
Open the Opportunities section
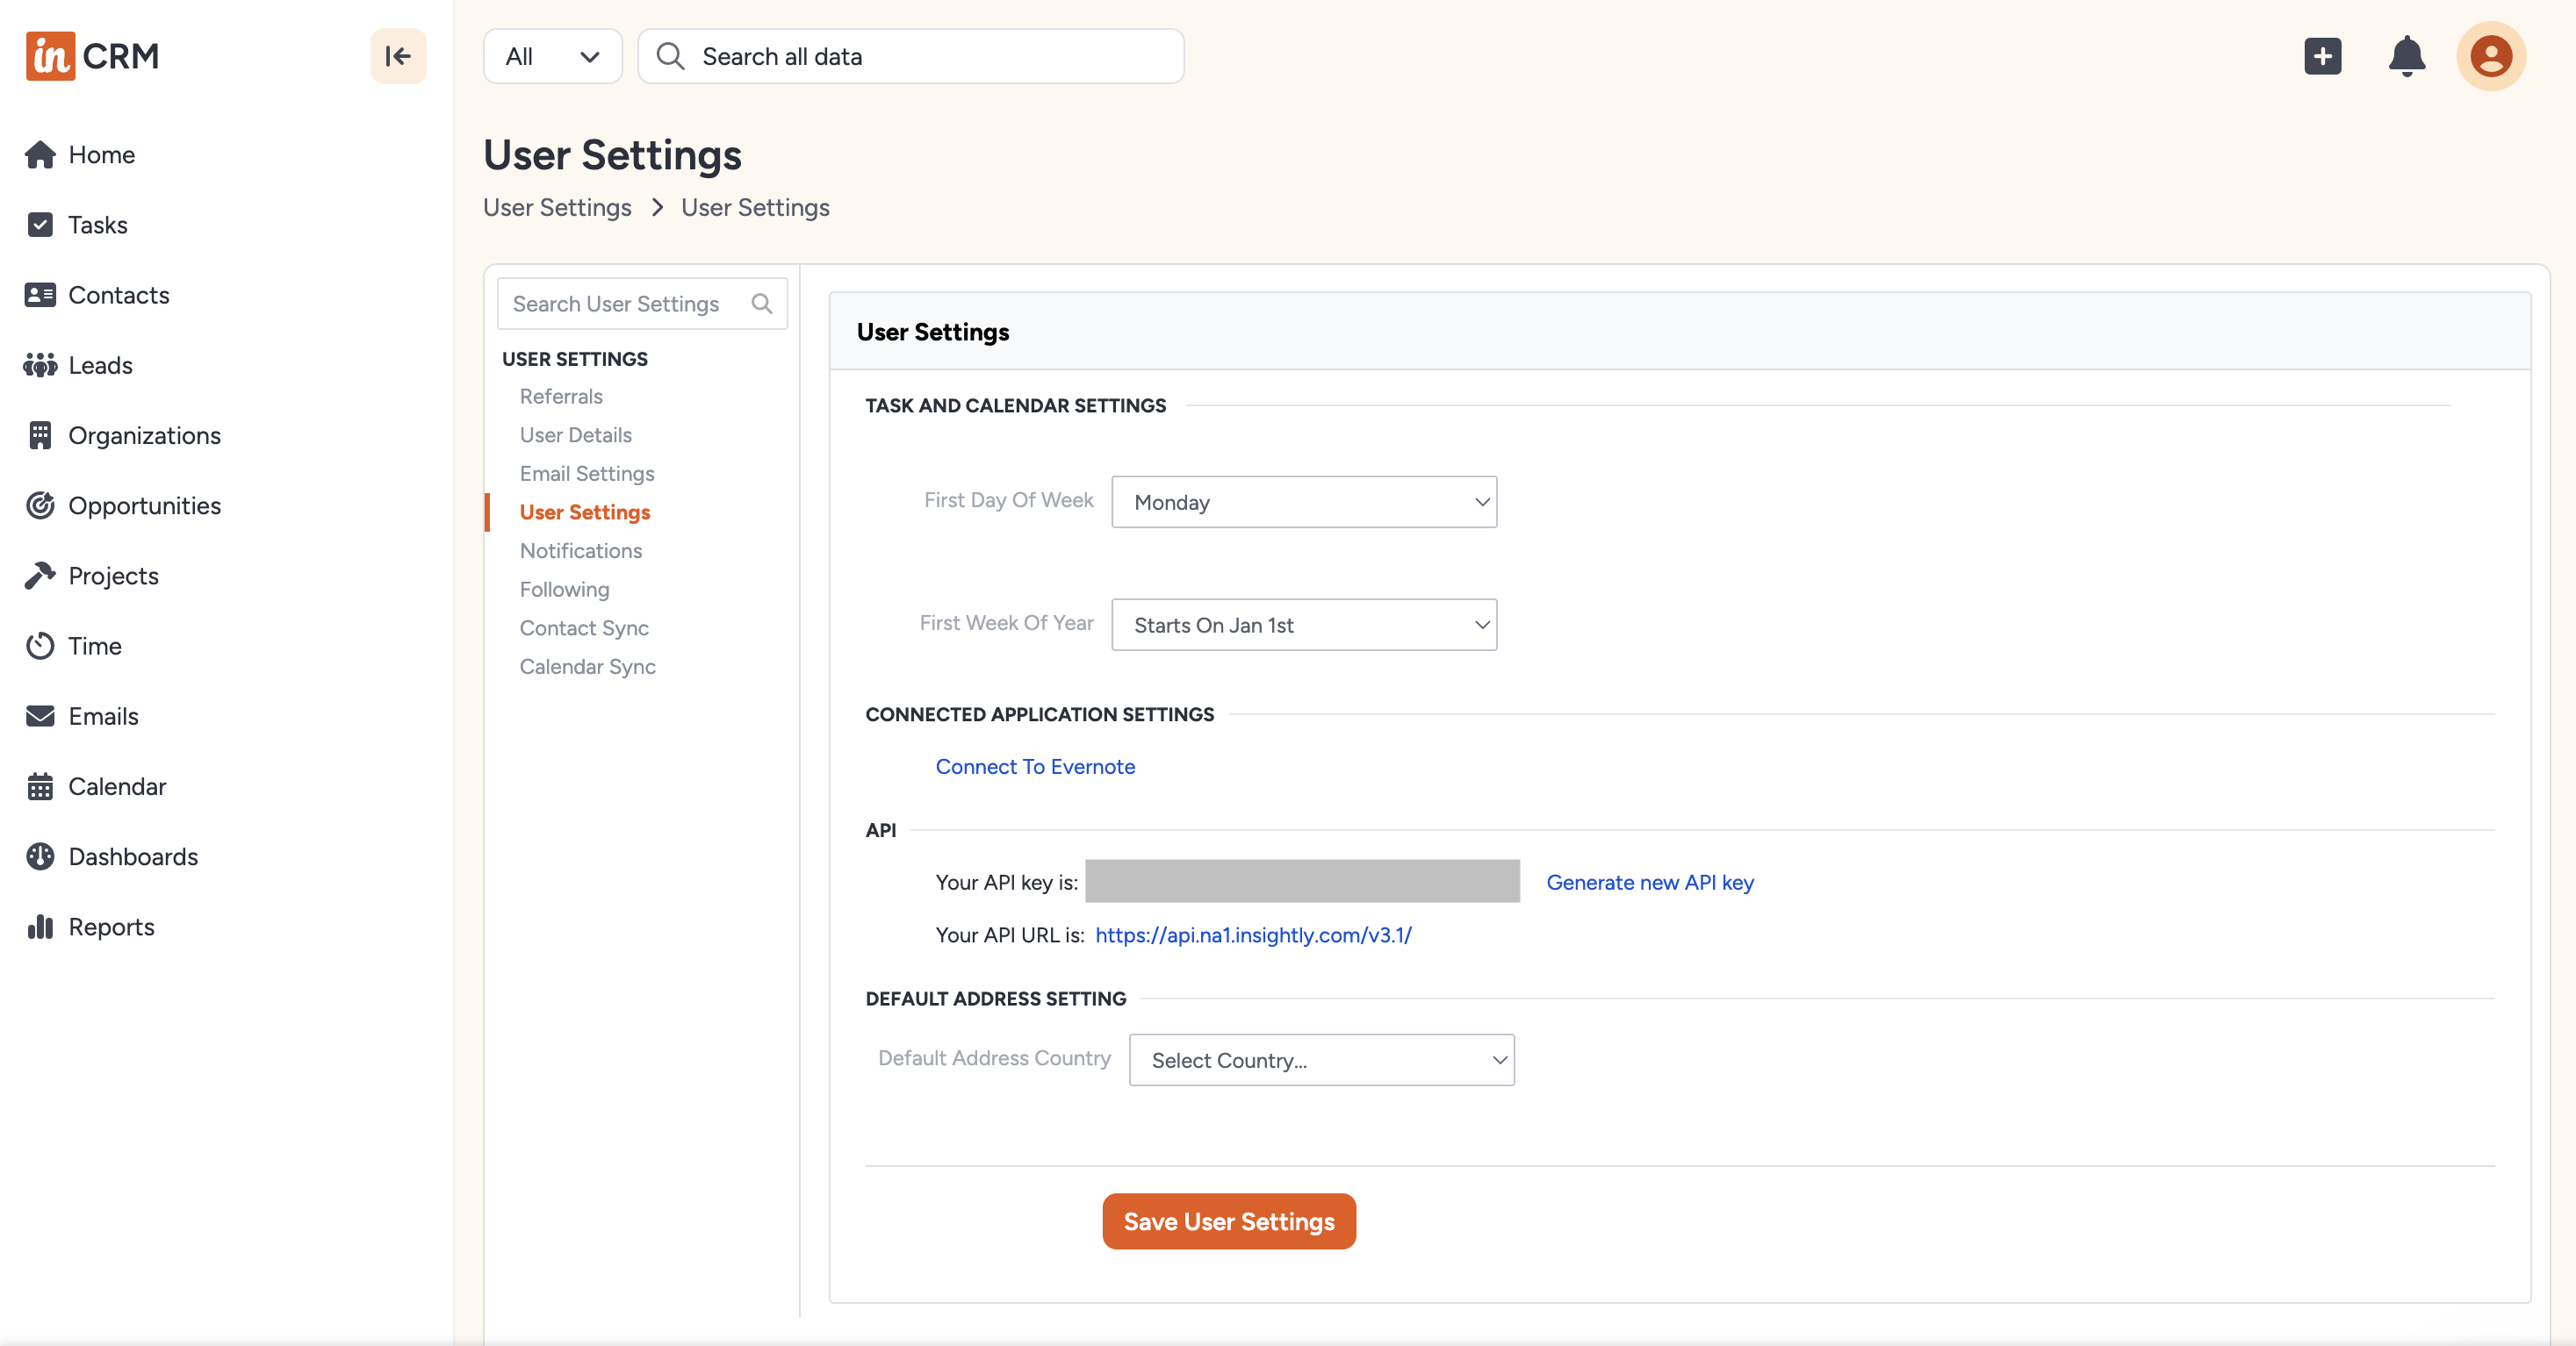click(x=145, y=505)
